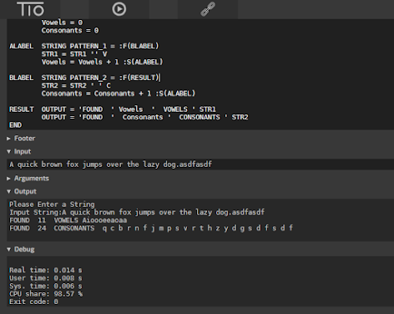Expand the Arguments section
Screen dimensions: 394x314
coord(28,179)
